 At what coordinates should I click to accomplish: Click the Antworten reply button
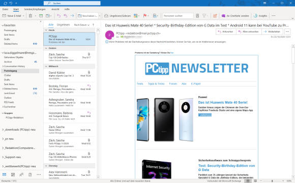(x=225, y=32)
